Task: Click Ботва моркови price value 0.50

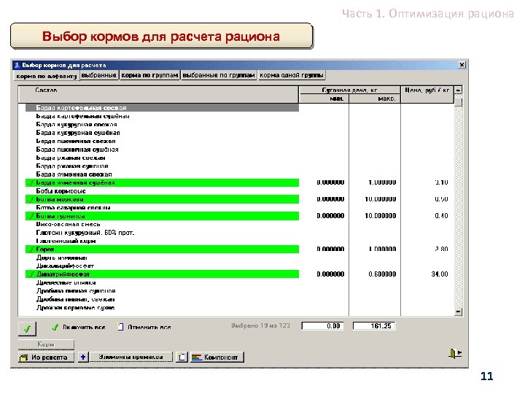Action: point(441,200)
